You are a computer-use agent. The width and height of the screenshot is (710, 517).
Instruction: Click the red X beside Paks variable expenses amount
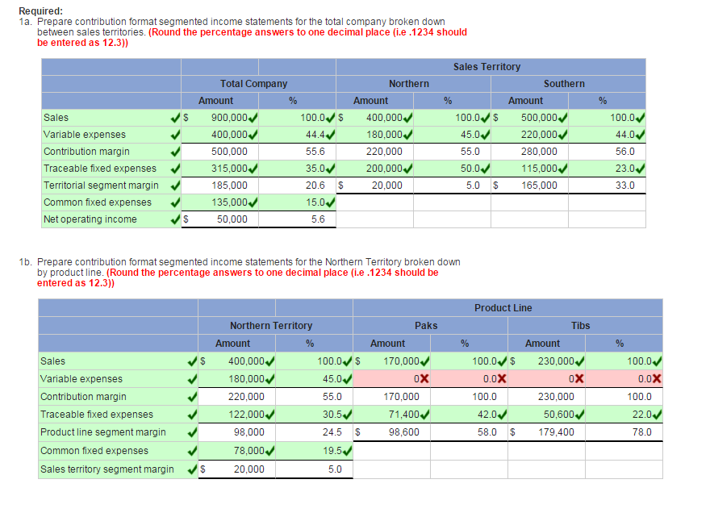[x=424, y=378]
